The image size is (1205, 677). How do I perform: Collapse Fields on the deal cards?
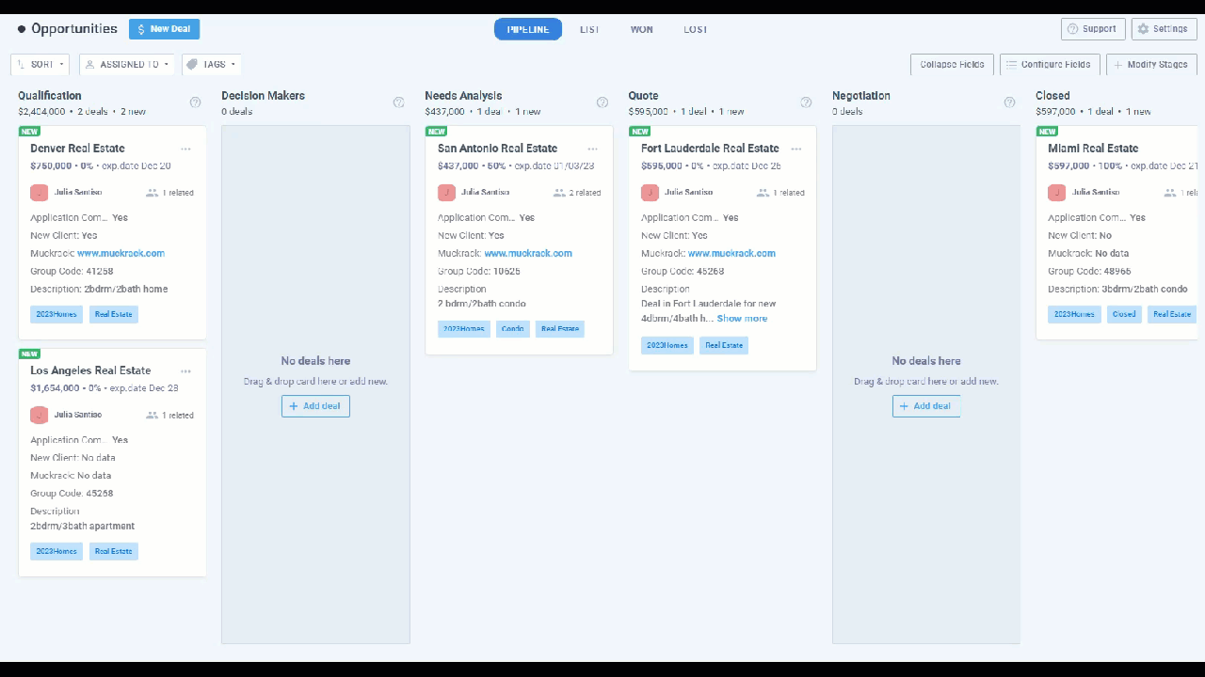coord(952,65)
